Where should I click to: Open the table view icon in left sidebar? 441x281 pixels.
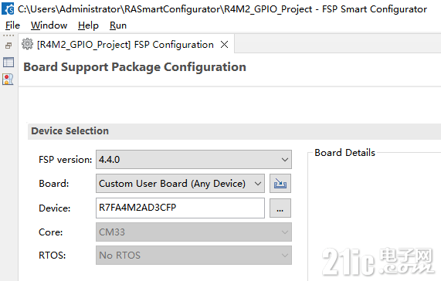[8, 62]
